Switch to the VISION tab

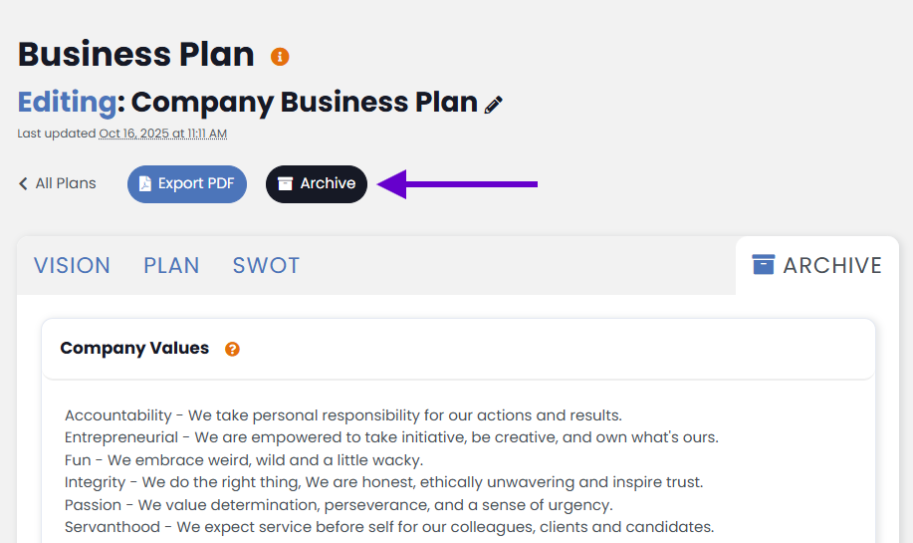click(x=72, y=265)
